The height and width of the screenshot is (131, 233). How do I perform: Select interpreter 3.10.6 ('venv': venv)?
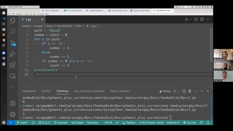[151, 123]
